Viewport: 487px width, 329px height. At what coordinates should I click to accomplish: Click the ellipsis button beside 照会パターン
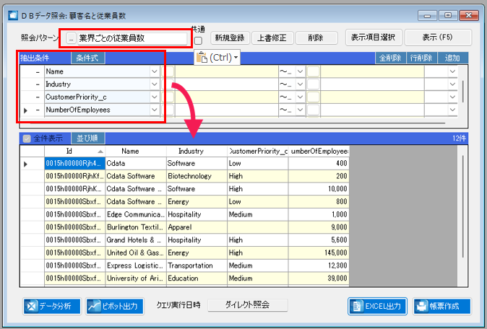tap(71, 38)
